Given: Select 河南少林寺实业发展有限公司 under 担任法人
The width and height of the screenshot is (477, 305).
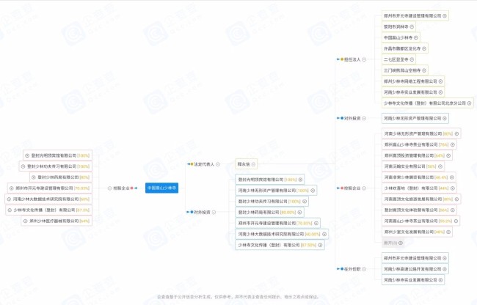Looking at the screenshot, I should coord(413,92).
